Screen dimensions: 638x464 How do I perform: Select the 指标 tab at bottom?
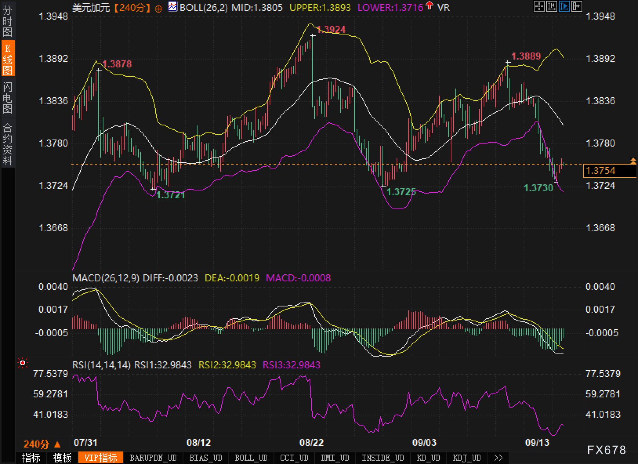[31, 458]
